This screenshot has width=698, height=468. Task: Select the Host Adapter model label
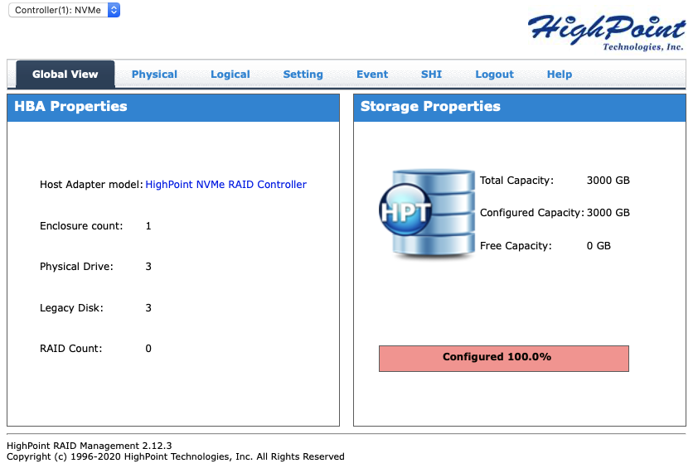pos(91,184)
